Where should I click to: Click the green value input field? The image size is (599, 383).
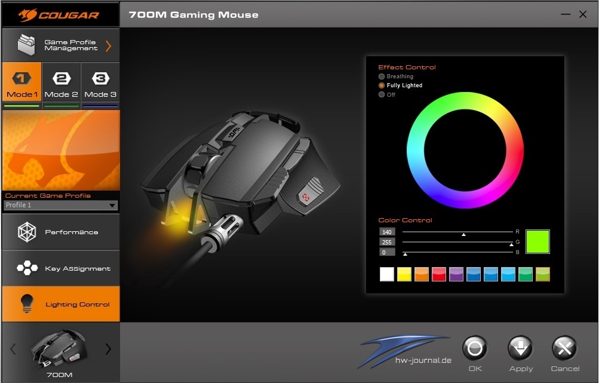(387, 242)
